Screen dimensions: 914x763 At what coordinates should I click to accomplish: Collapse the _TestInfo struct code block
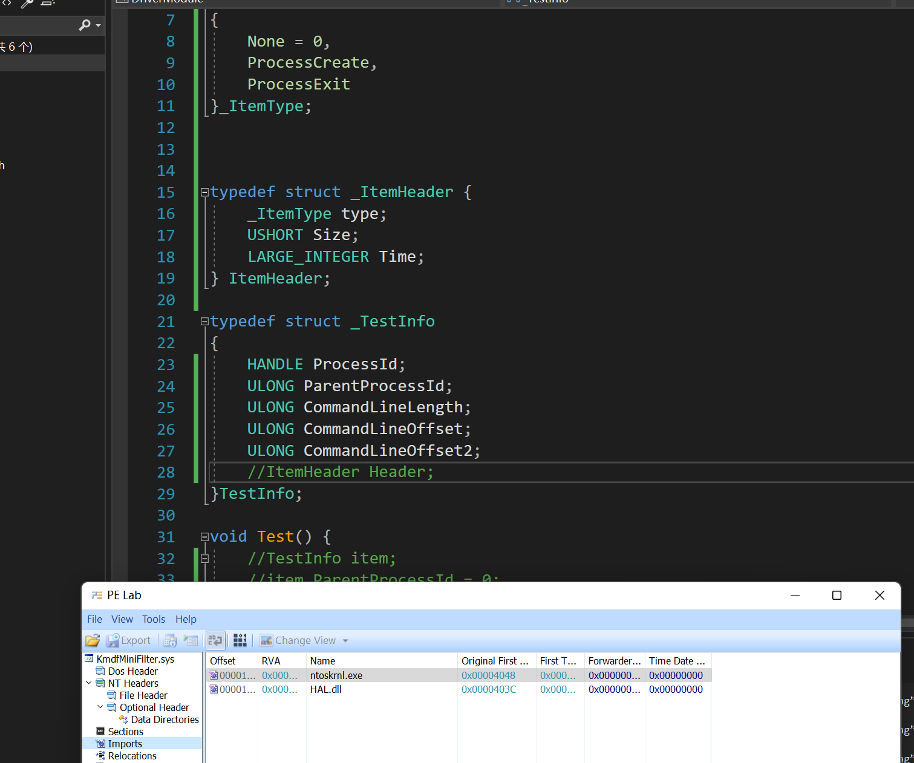[205, 322]
